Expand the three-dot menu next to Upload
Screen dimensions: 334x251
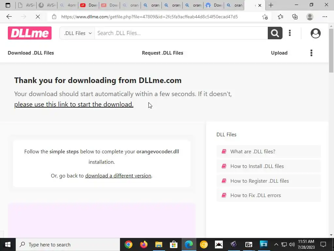tap(311, 53)
